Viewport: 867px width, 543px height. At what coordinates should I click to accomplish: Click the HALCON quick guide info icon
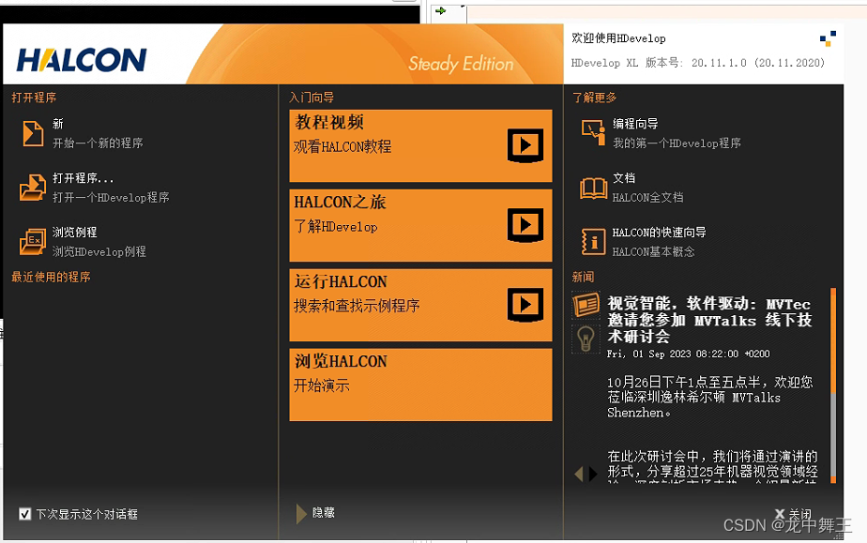[x=593, y=242]
